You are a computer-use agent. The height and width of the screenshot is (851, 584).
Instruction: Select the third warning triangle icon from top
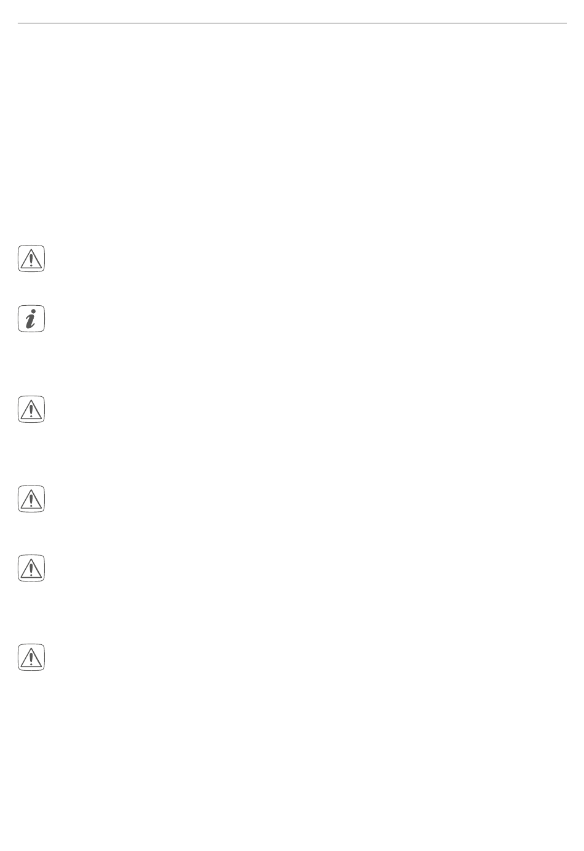click(x=31, y=498)
